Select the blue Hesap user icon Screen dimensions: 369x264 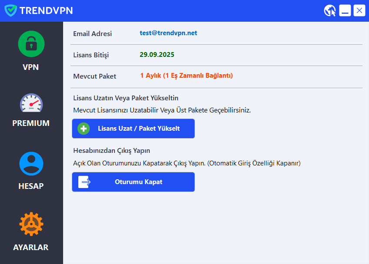31,164
